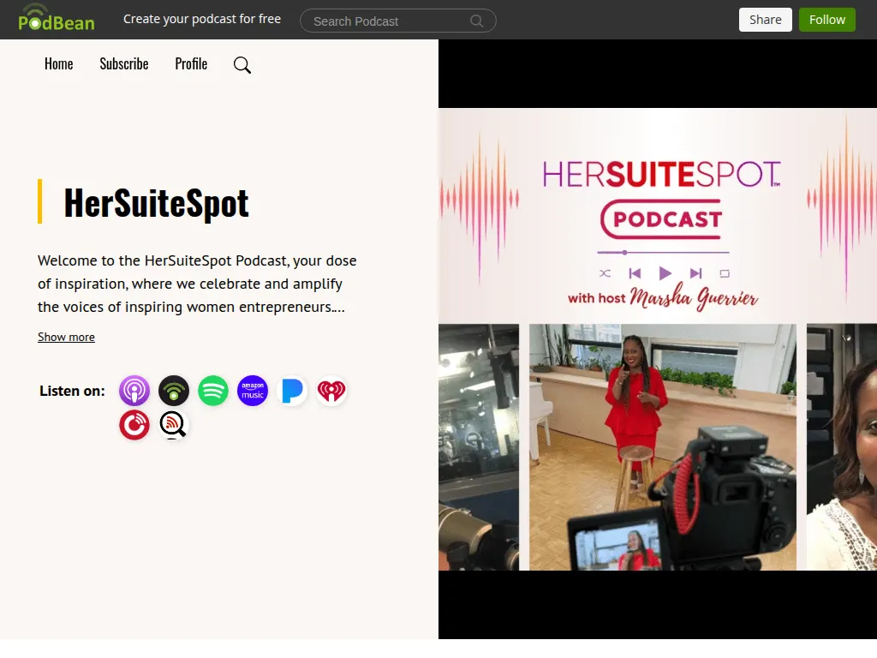Open the Podbean app listen icon
Screen dimensions: 877x658
click(x=174, y=391)
